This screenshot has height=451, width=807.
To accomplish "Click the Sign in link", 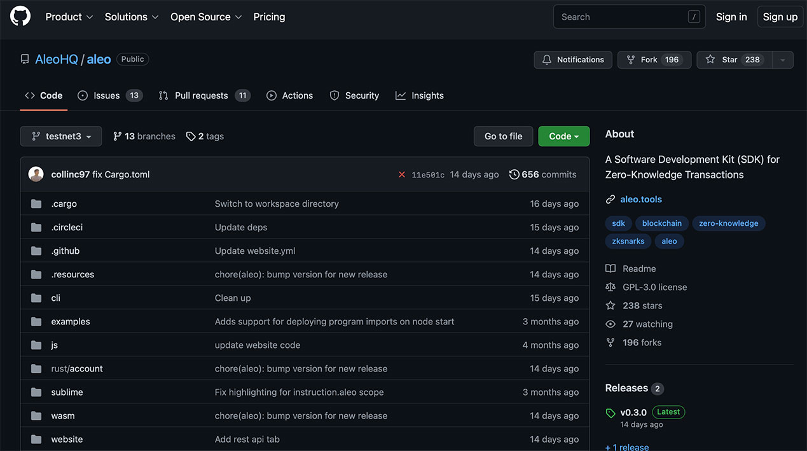I will point(731,17).
